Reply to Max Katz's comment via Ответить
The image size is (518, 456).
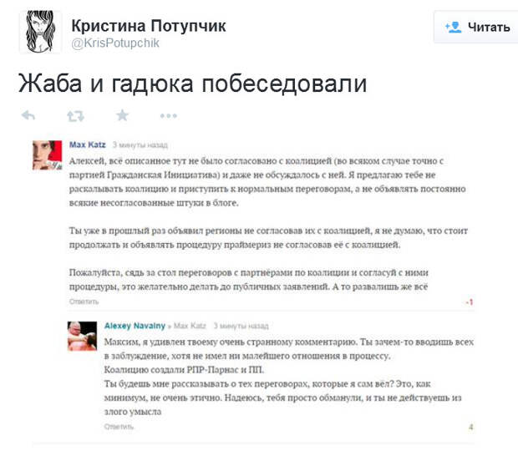84,301
